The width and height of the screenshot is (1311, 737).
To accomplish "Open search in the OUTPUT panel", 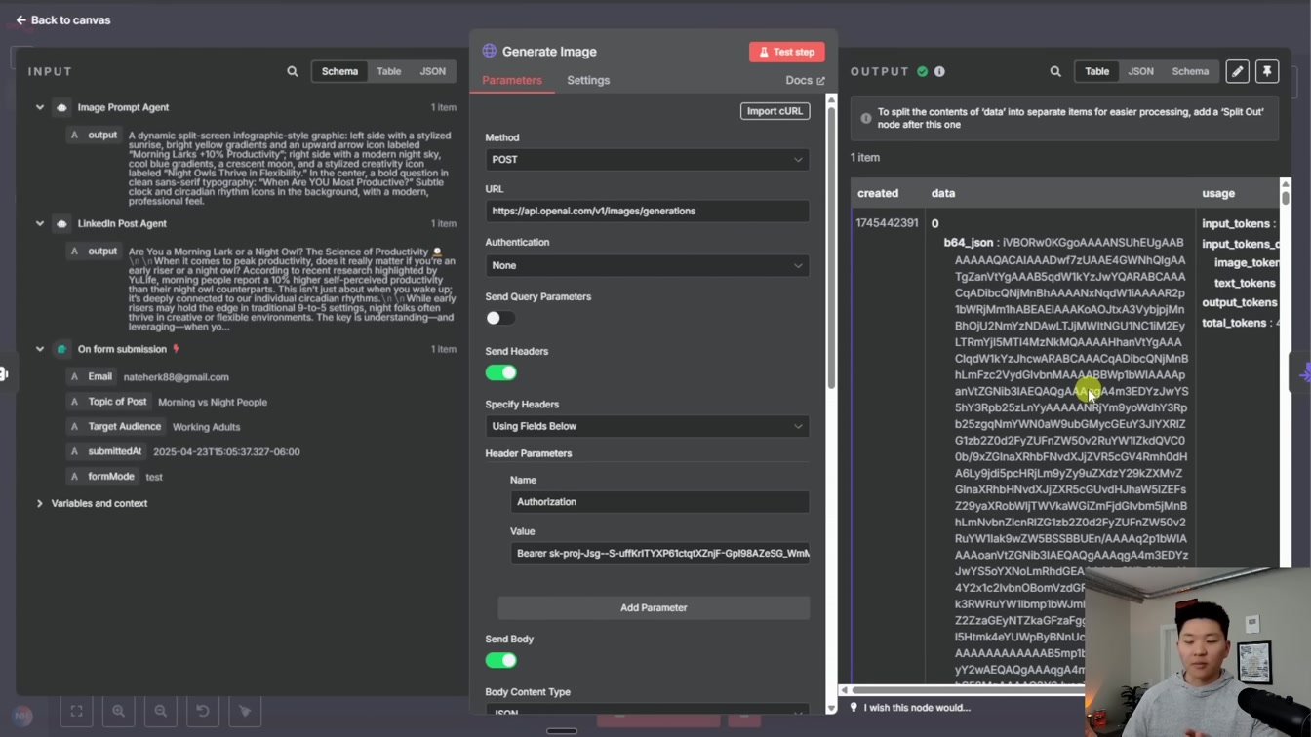I will (1055, 71).
